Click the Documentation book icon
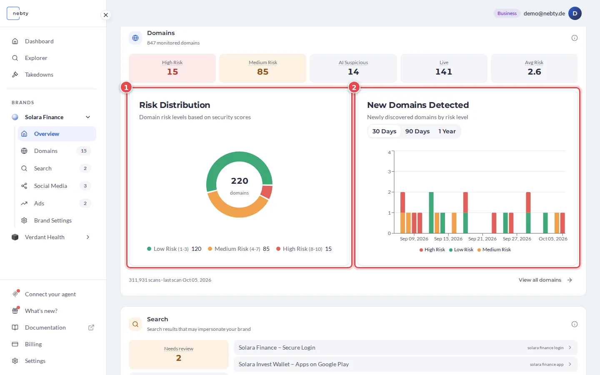Viewport: 600px width, 375px height. click(x=15, y=327)
